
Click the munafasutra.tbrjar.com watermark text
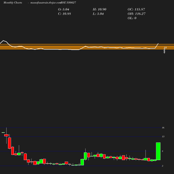[x=46, y=3]
